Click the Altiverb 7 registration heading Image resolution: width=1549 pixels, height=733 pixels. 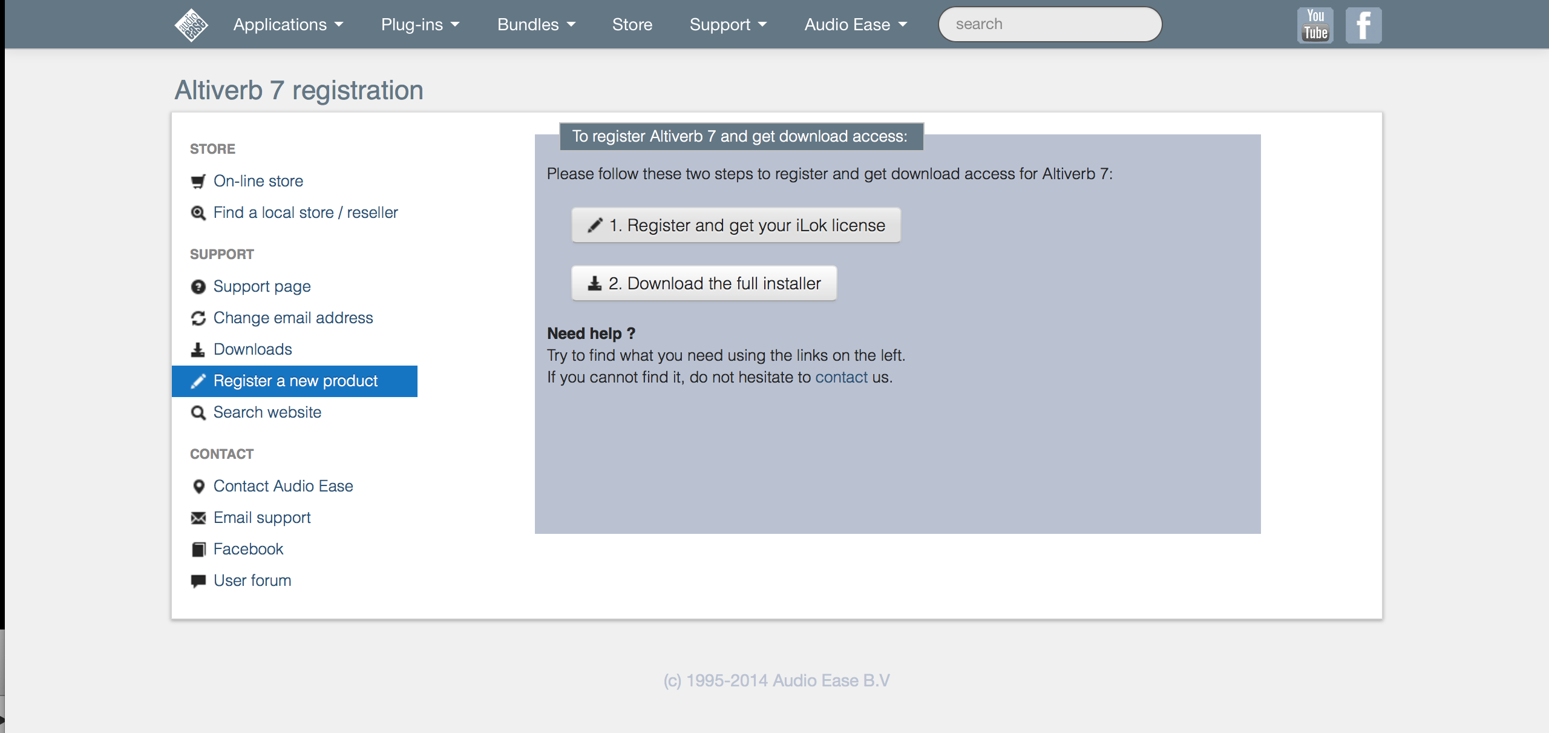tap(299, 90)
